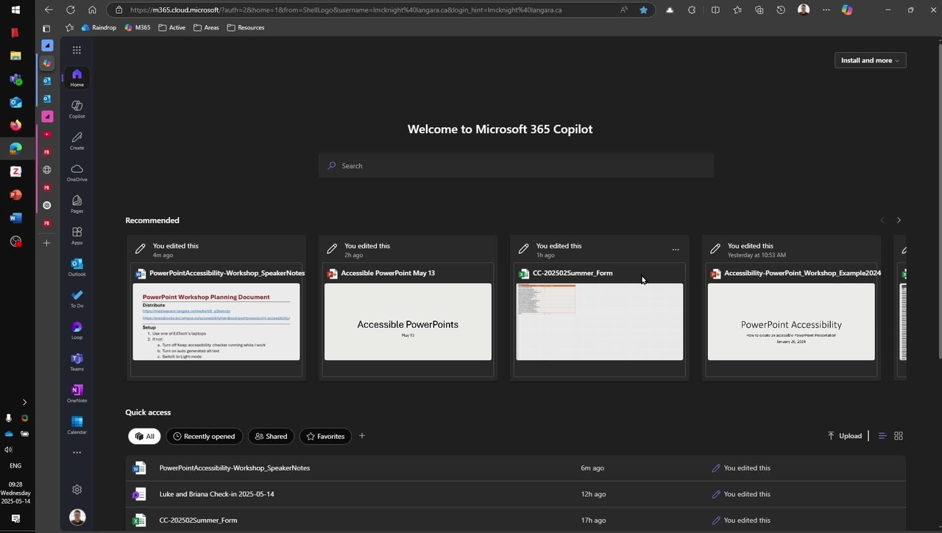The image size is (942, 533).
Task: Open Luke and Briana Check-in 2025-05-14 file
Action: pyautogui.click(x=216, y=494)
